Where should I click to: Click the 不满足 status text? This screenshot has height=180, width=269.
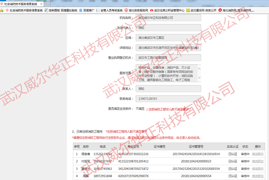tap(140, 108)
